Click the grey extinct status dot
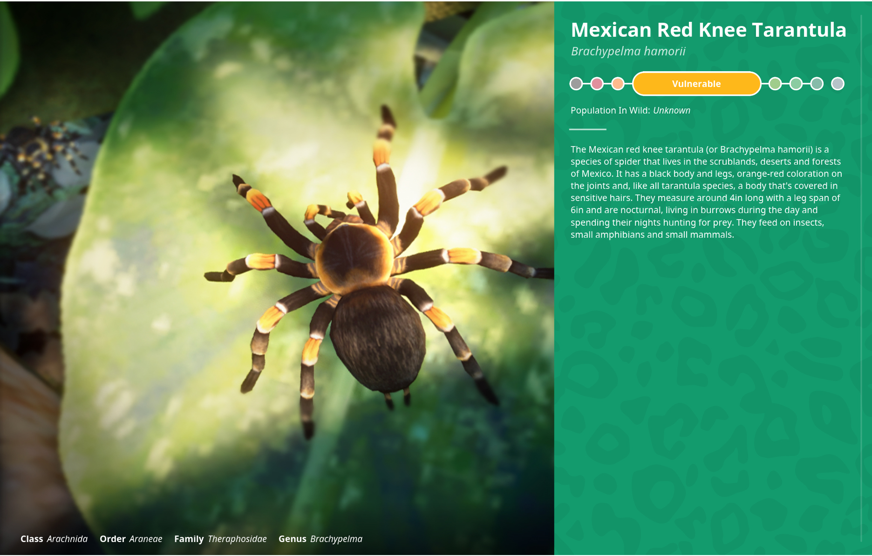This screenshot has width=872, height=556. [576, 84]
